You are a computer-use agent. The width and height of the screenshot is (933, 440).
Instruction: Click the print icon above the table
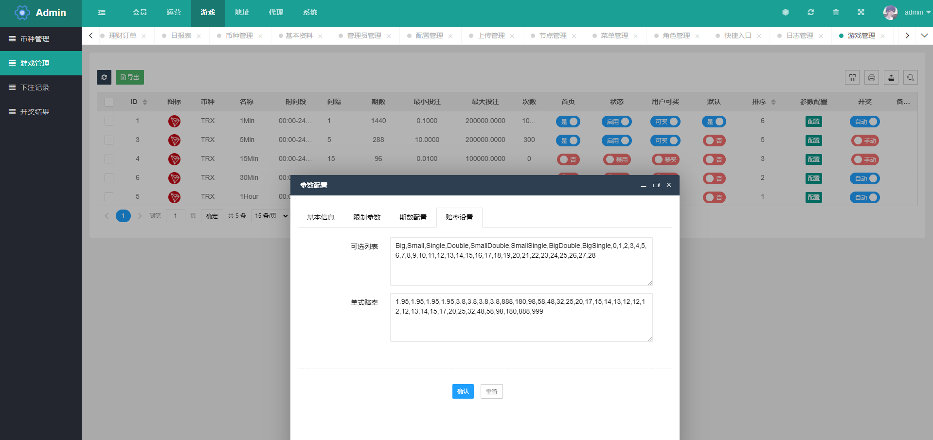pyautogui.click(x=872, y=77)
